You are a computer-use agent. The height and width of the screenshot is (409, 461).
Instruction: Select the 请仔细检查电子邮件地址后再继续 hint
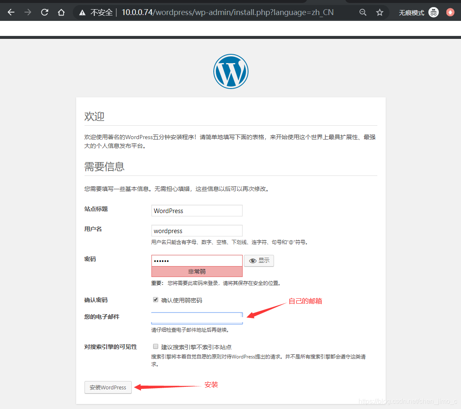point(190,330)
